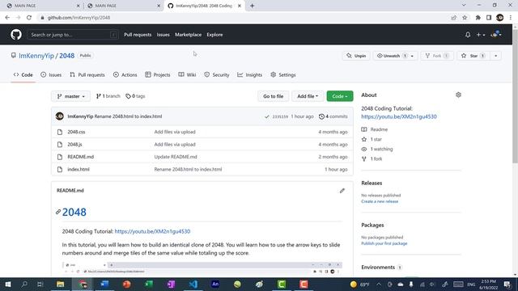Open the green Code dropdown

340,96
